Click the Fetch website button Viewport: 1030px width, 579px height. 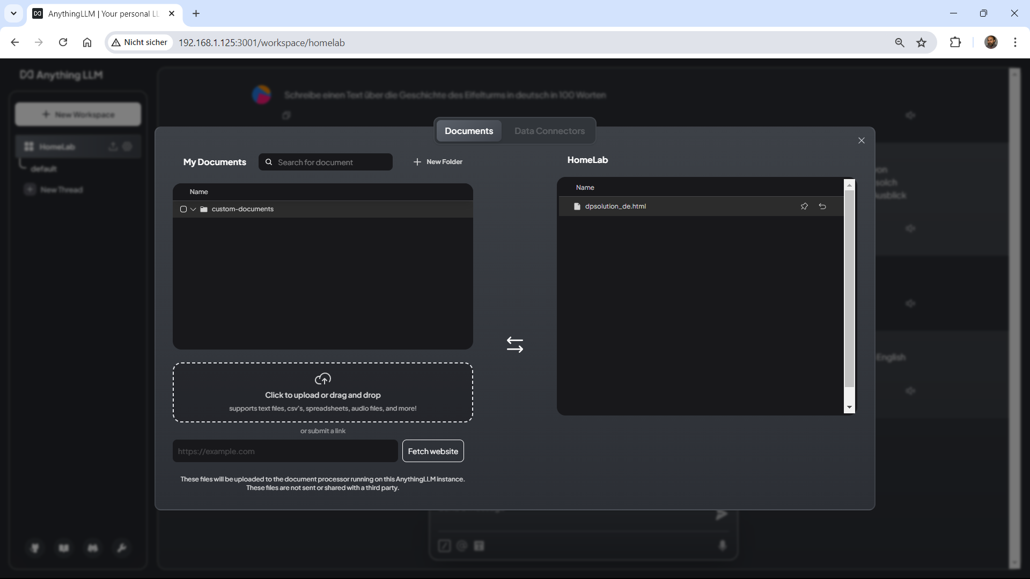(x=433, y=451)
